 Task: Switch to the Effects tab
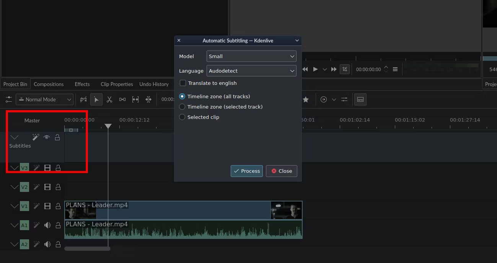click(x=82, y=84)
